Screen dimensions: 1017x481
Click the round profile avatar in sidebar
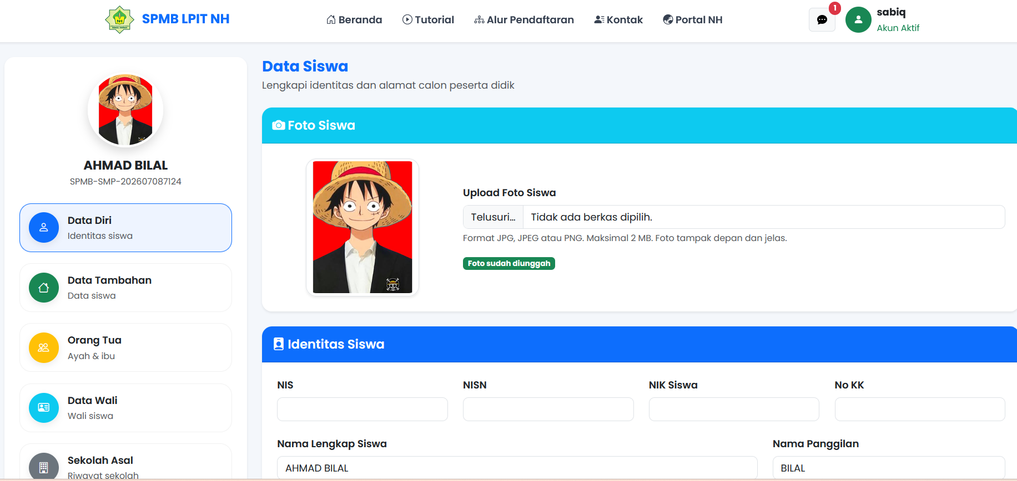pyautogui.click(x=125, y=110)
